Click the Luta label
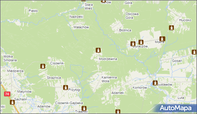The width and height of the screenshot is (197, 114). pos(181,98)
